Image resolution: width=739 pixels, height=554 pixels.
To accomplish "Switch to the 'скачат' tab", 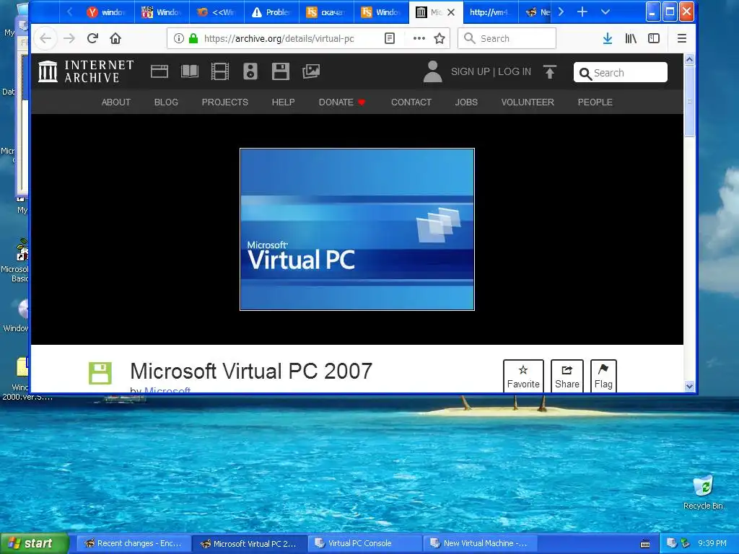I will (x=326, y=12).
